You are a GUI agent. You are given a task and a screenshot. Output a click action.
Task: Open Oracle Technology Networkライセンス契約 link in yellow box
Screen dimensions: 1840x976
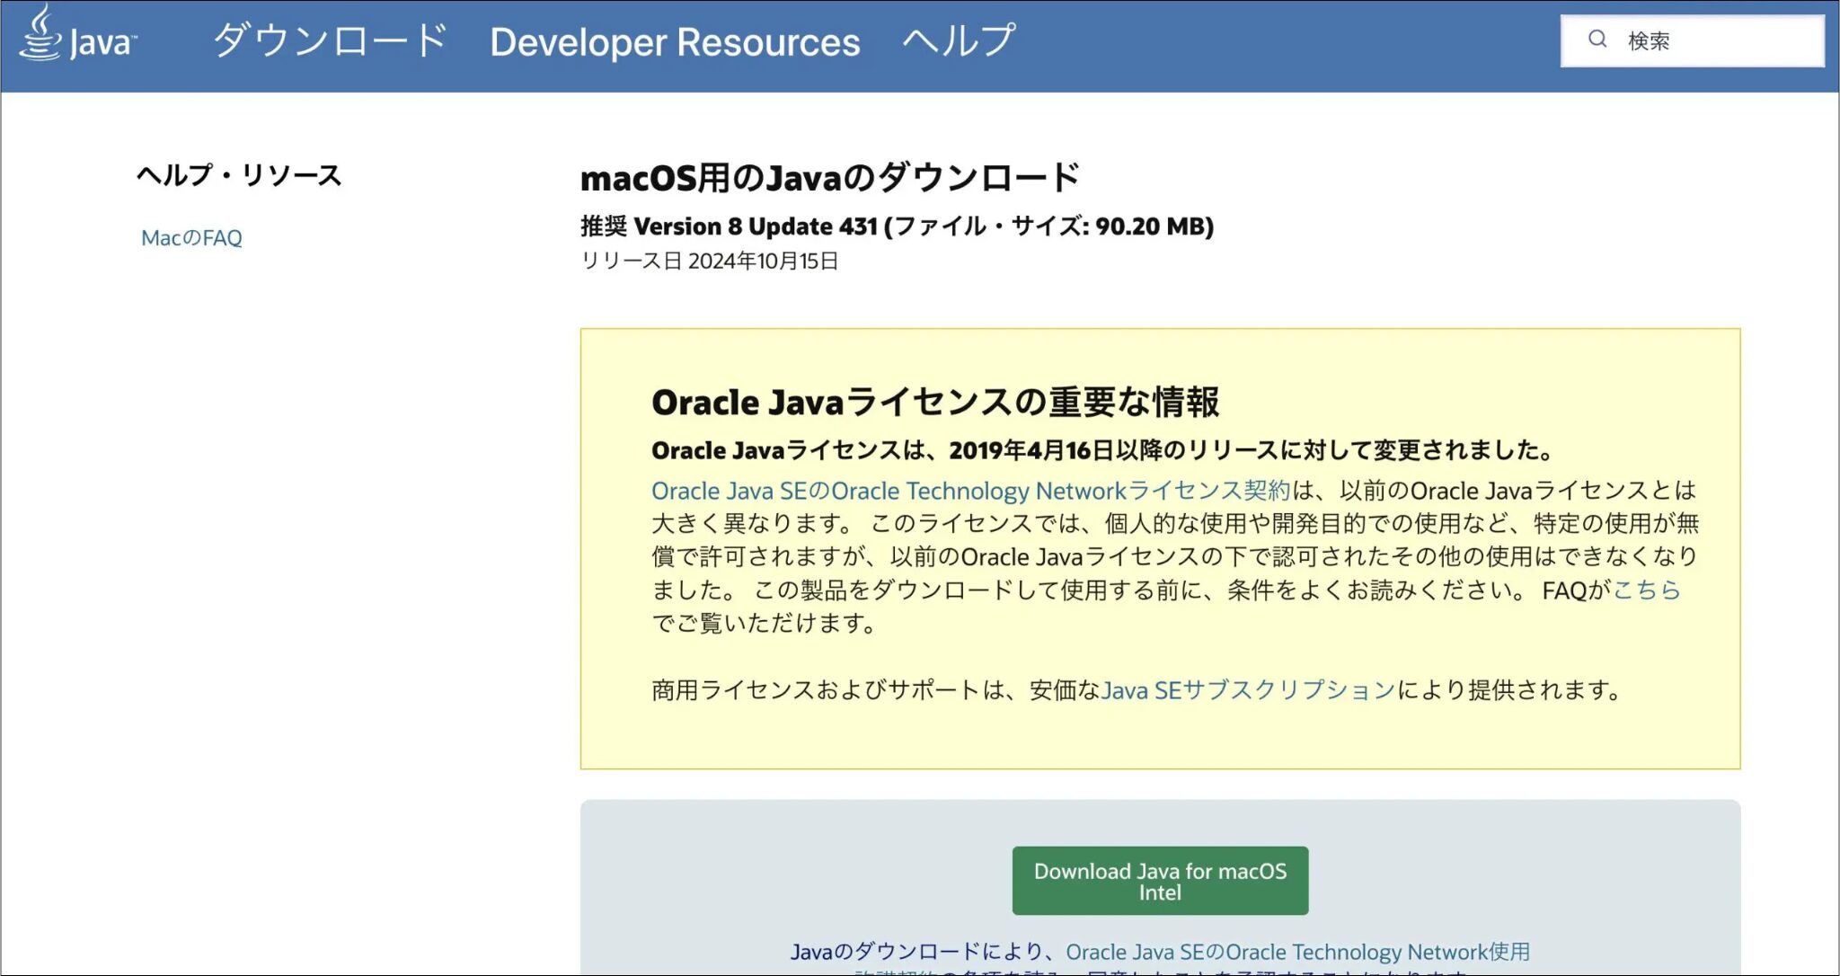[x=970, y=491]
